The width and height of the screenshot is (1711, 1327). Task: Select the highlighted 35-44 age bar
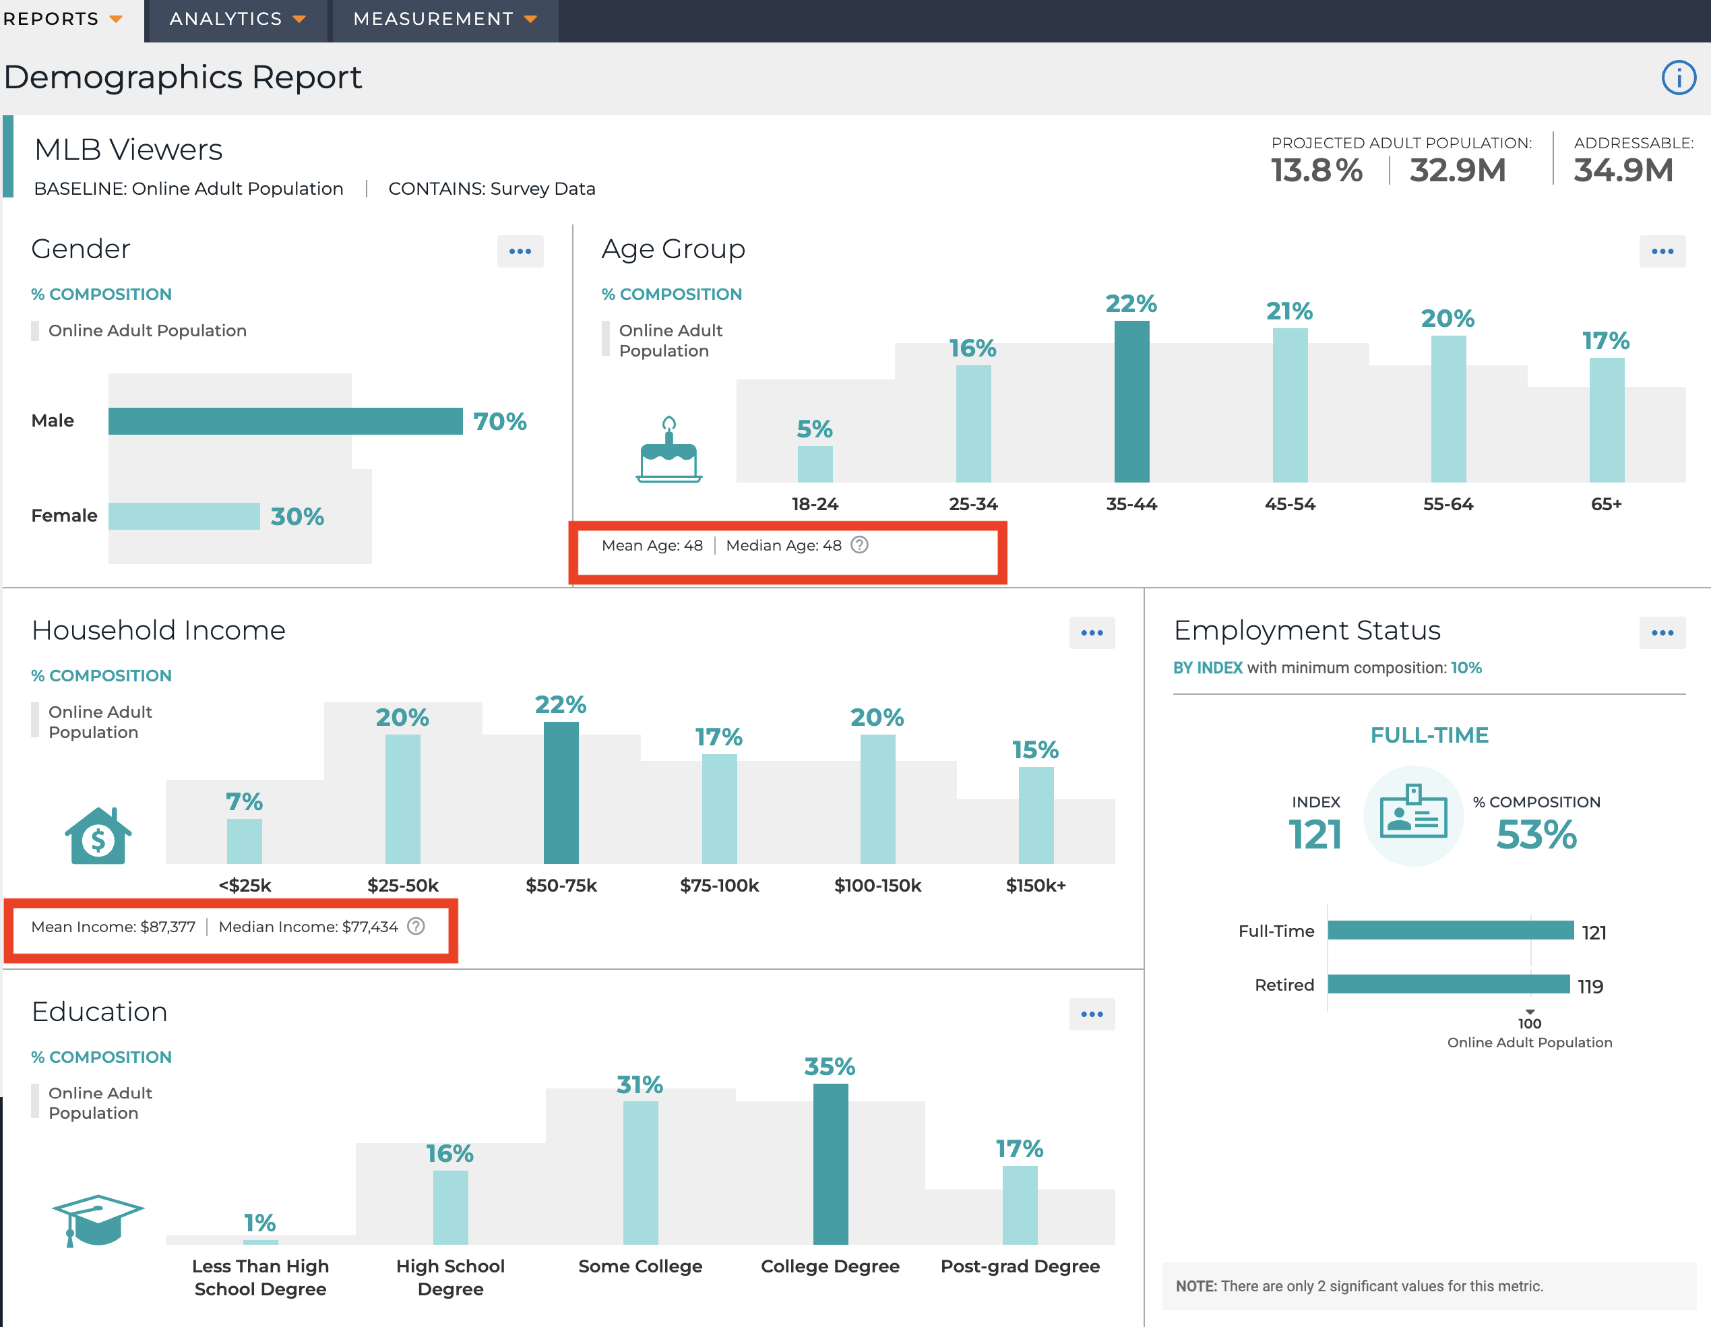click(x=1131, y=402)
